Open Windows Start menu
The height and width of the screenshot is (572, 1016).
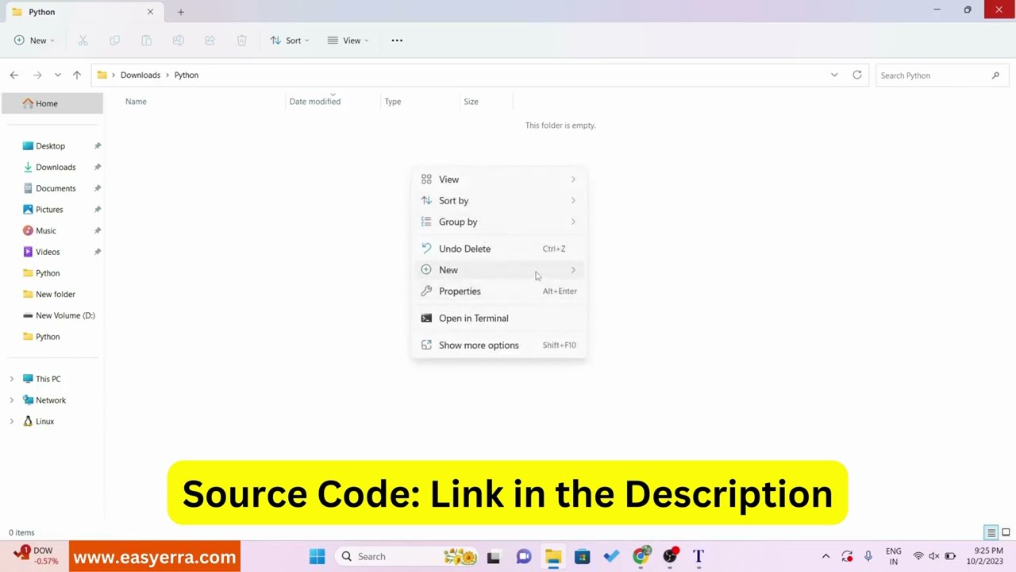tap(317, 556)
